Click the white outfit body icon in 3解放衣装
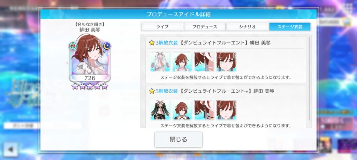Viewport: 357px width, 160px height. click(160, 62)
